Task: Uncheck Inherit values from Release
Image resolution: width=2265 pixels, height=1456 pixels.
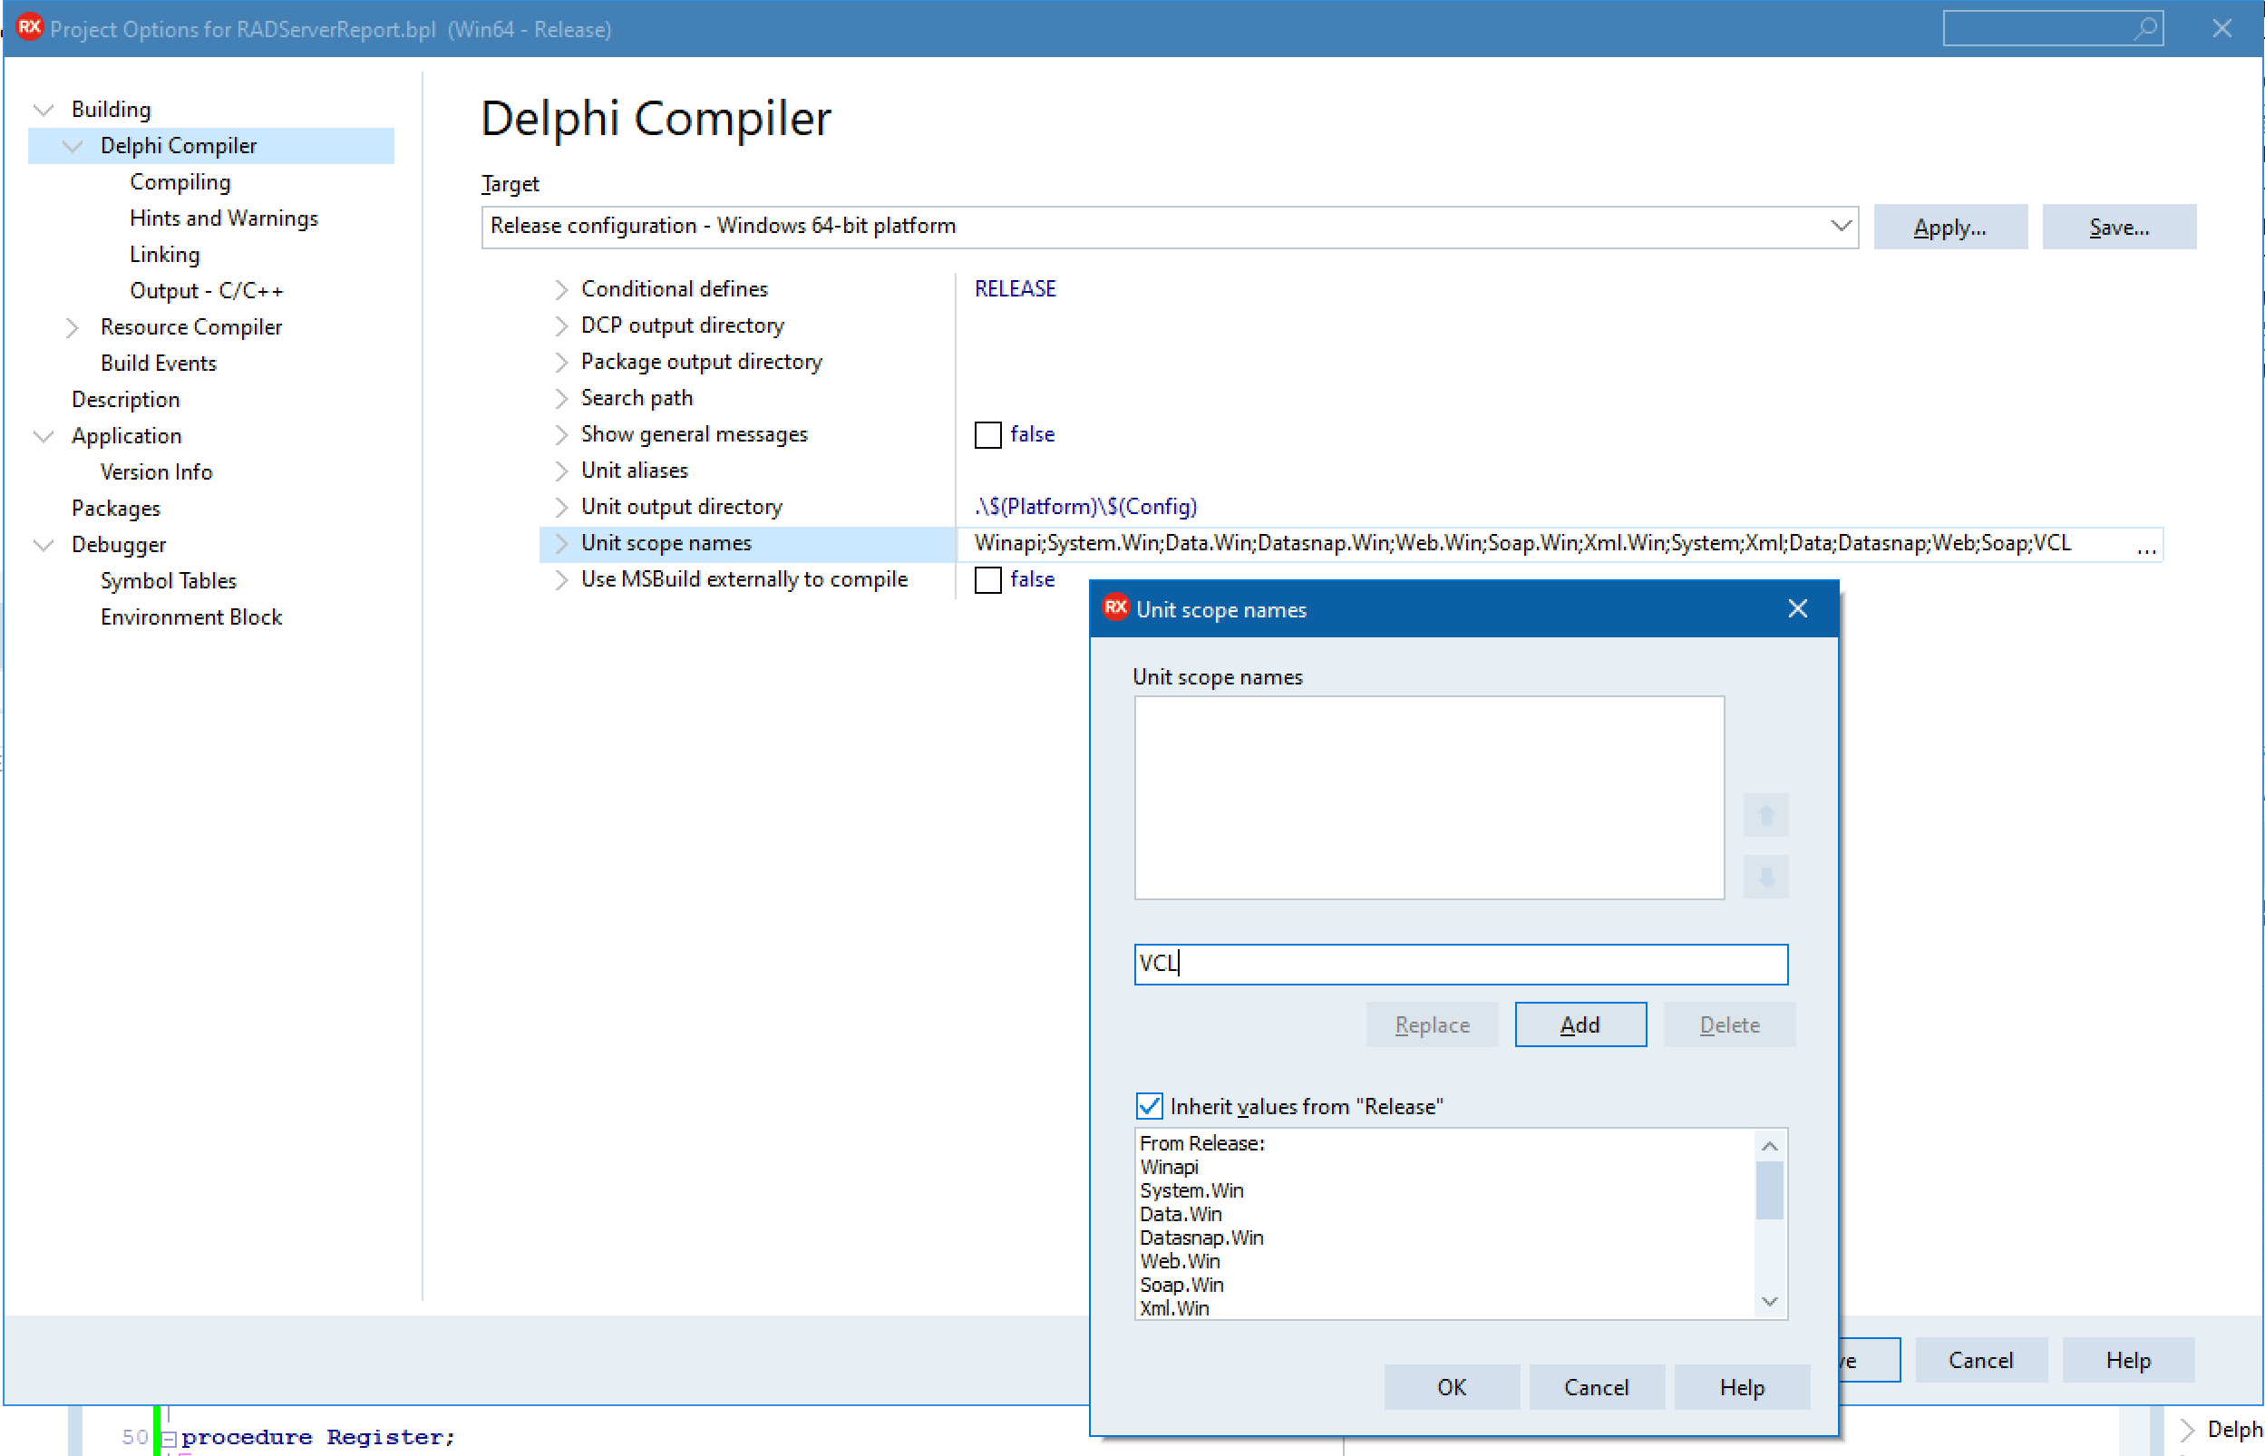Action: (1149, 1106)
